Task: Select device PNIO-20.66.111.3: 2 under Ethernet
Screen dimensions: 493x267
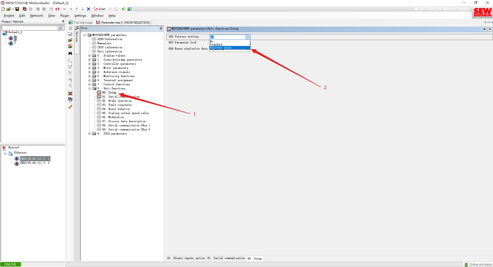Action: 35,163
